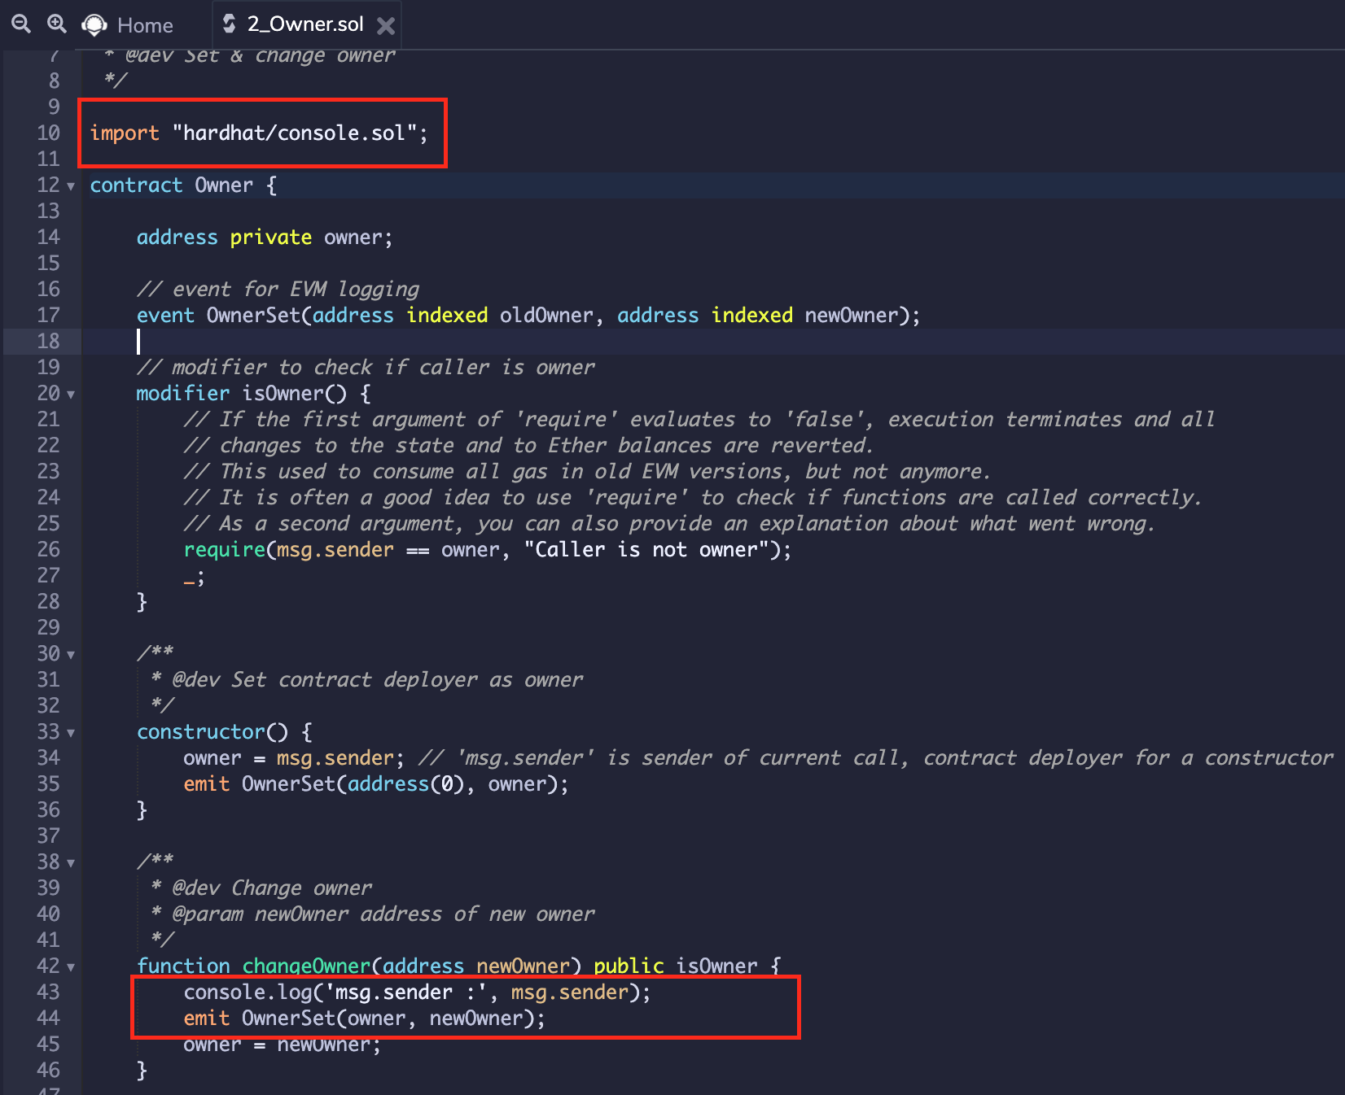Click the 'contract Owner {' declaration
The image size is (1345, 1095).
183,185
